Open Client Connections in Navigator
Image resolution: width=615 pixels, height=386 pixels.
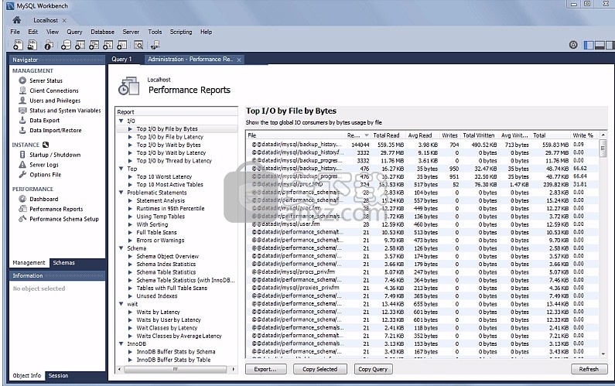tap(53, 91)
